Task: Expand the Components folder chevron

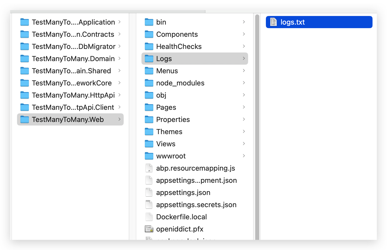Action: click(244, 34)
